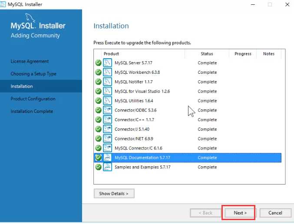Click green checkmark beside Connector/C++ 1.1.7
The width and height of the screenshot is (294, 224).
tap(99, 119)
